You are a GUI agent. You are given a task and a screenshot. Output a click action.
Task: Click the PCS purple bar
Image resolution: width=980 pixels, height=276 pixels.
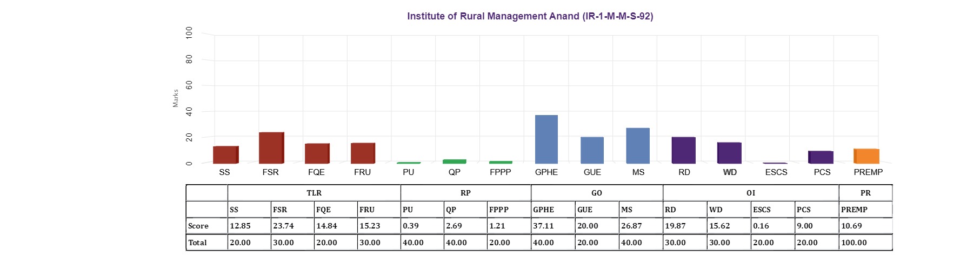(x=821, y=157)
